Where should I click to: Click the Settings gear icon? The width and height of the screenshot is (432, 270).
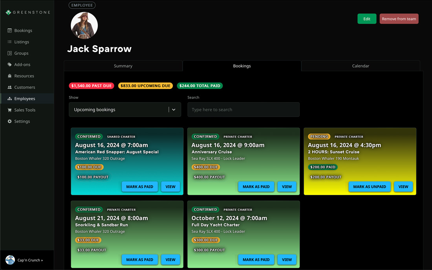pyautogui.click(x=9, y=122)
